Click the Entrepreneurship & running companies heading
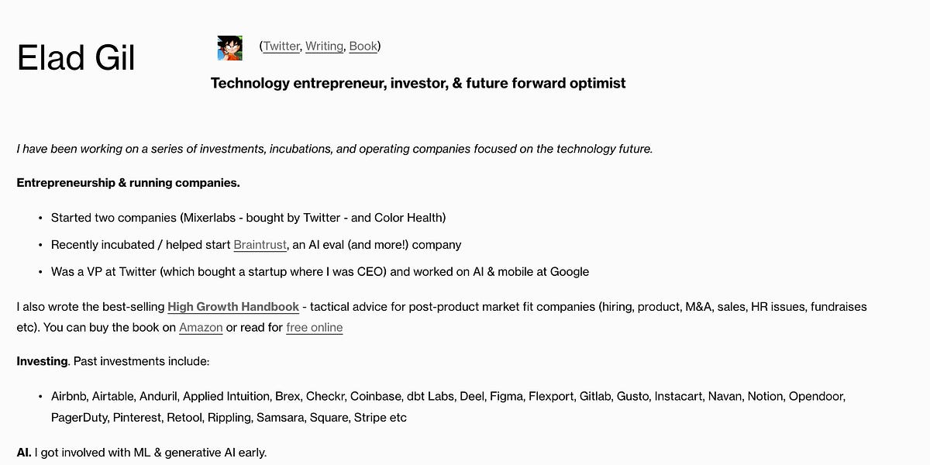 (128, 183)
